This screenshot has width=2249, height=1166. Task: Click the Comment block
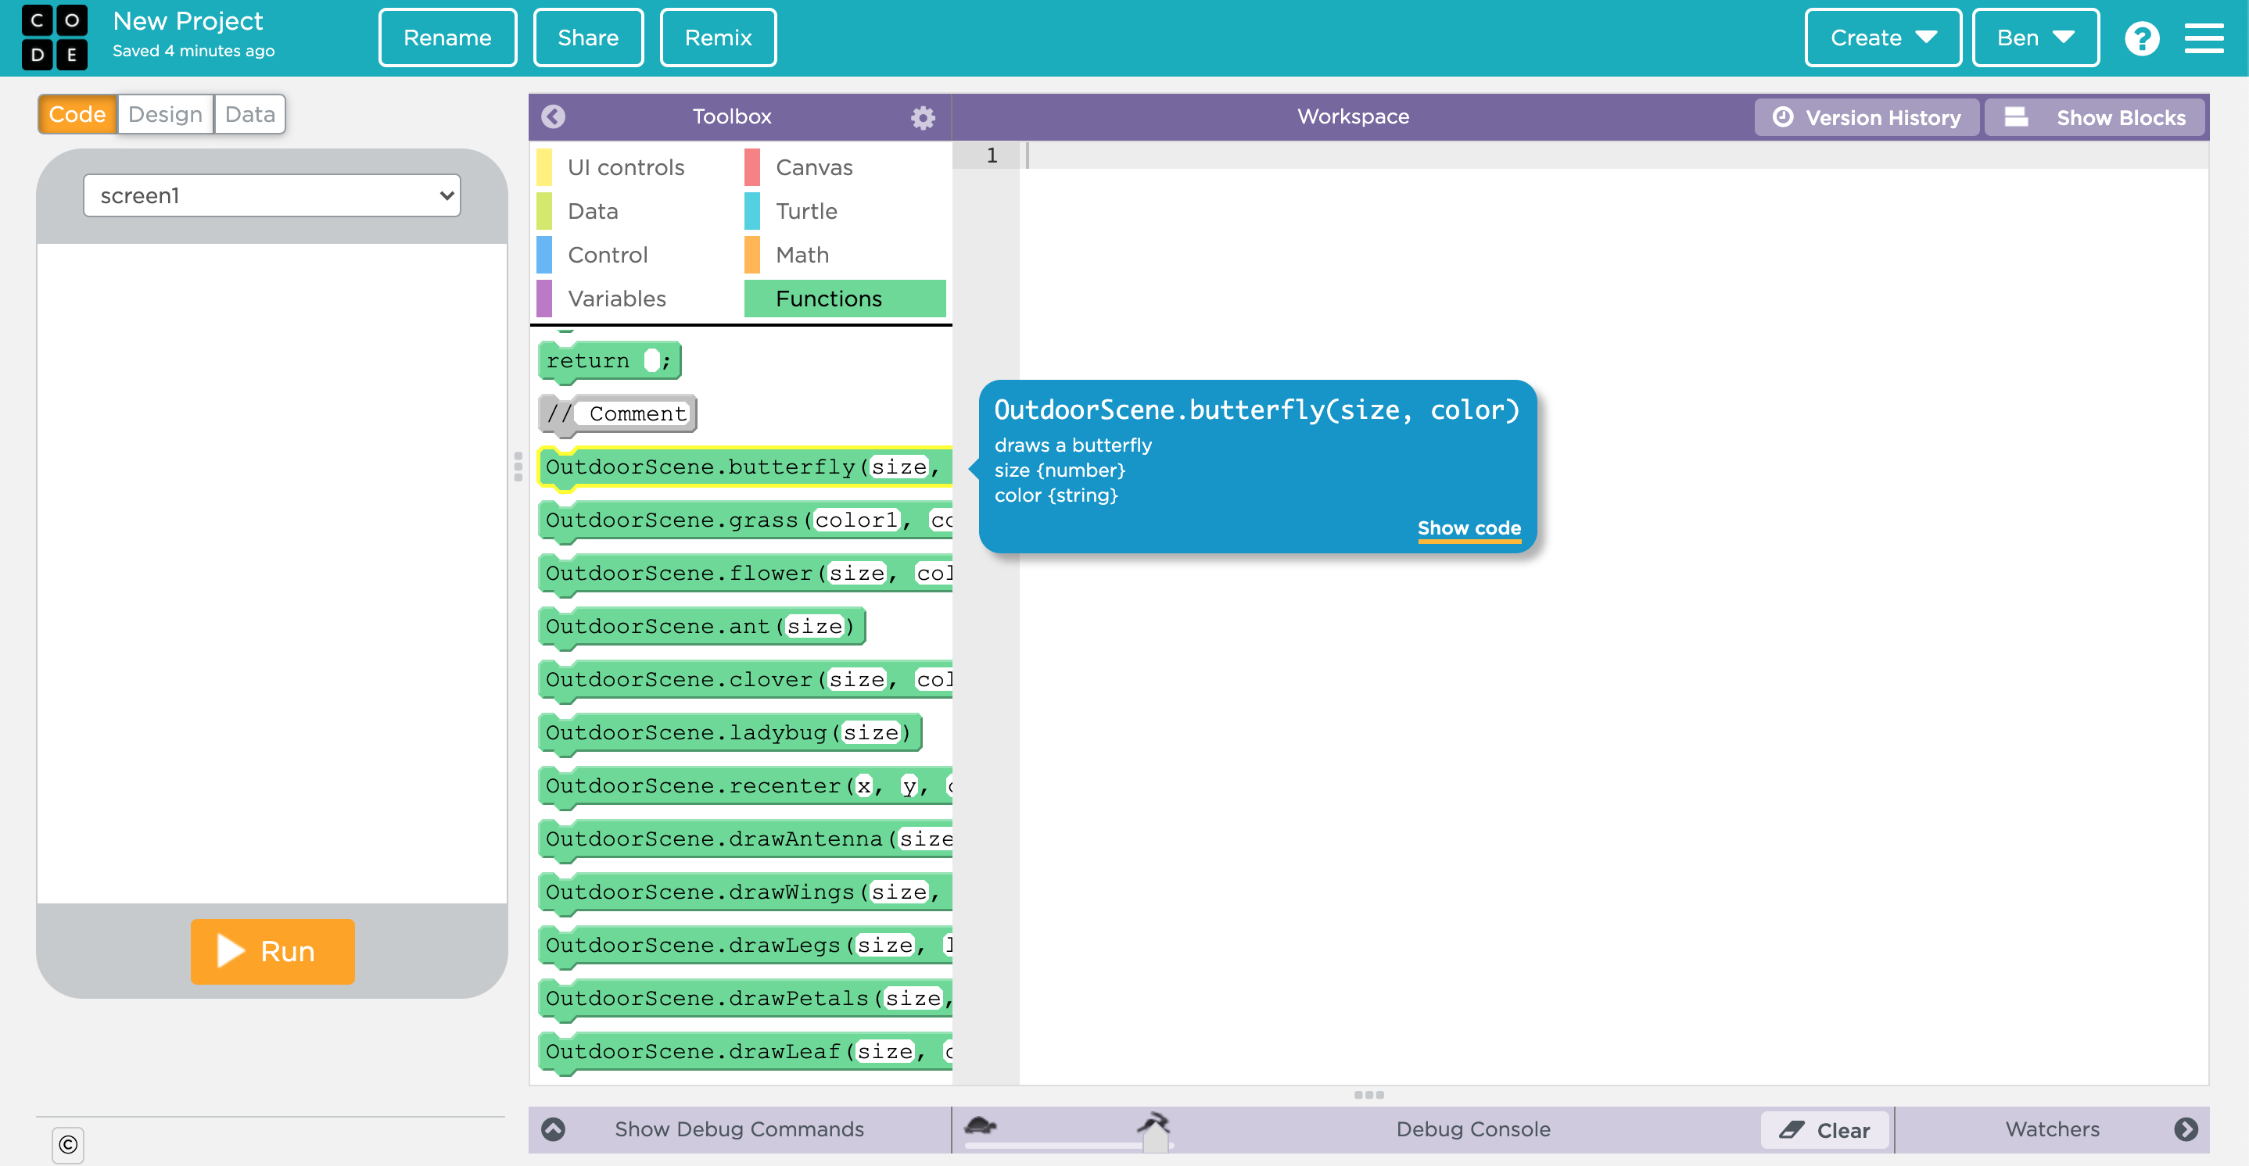(617, 413)
